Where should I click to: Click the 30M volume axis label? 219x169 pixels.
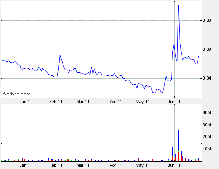(207, 125)
